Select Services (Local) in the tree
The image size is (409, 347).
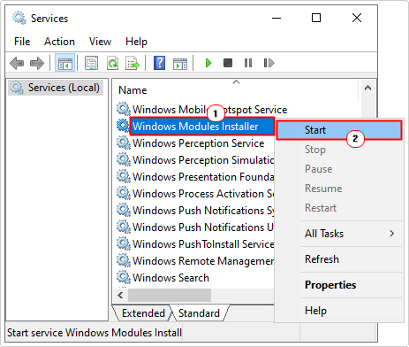coord(56,88)
